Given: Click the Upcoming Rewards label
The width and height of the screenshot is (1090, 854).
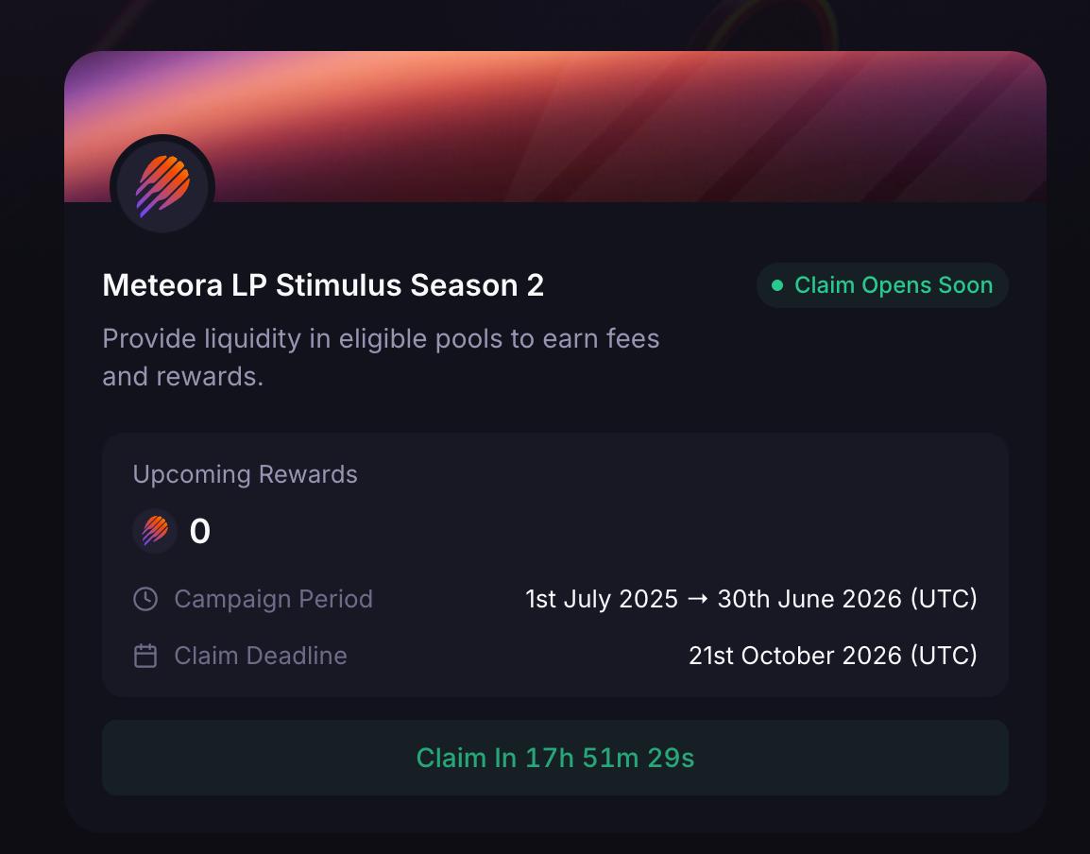Looking at the screenshot, I should point(245,474).
